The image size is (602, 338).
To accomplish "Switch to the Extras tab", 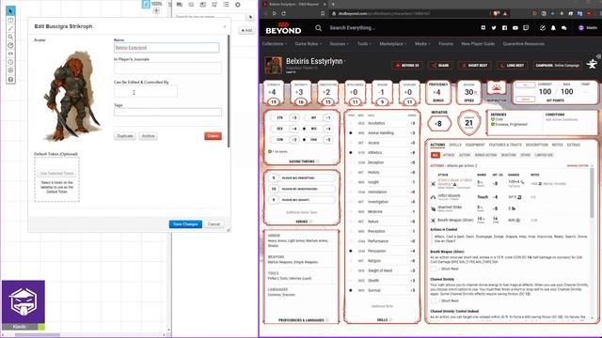I will click(573, 145).
